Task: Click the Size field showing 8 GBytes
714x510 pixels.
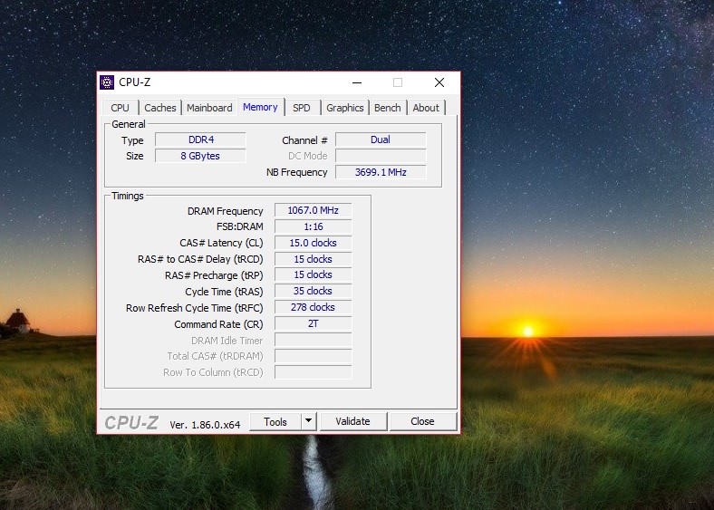Action: (200, 156)
